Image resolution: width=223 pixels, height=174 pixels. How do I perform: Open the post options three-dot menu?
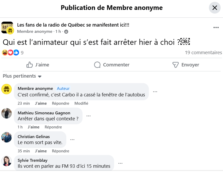point(216,28)
